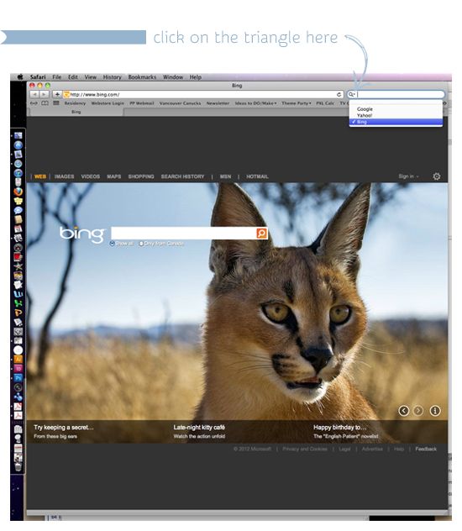The width and height of the screenshot is (462, 531).
Task: Open the MSN link
Action: click(x=225, y=176)
